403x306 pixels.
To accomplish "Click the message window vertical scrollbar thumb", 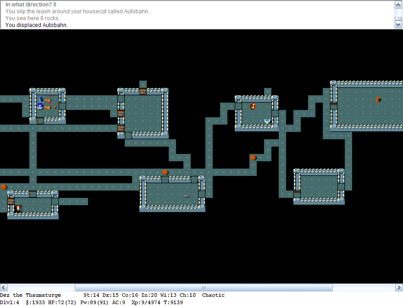I will 398,19.
